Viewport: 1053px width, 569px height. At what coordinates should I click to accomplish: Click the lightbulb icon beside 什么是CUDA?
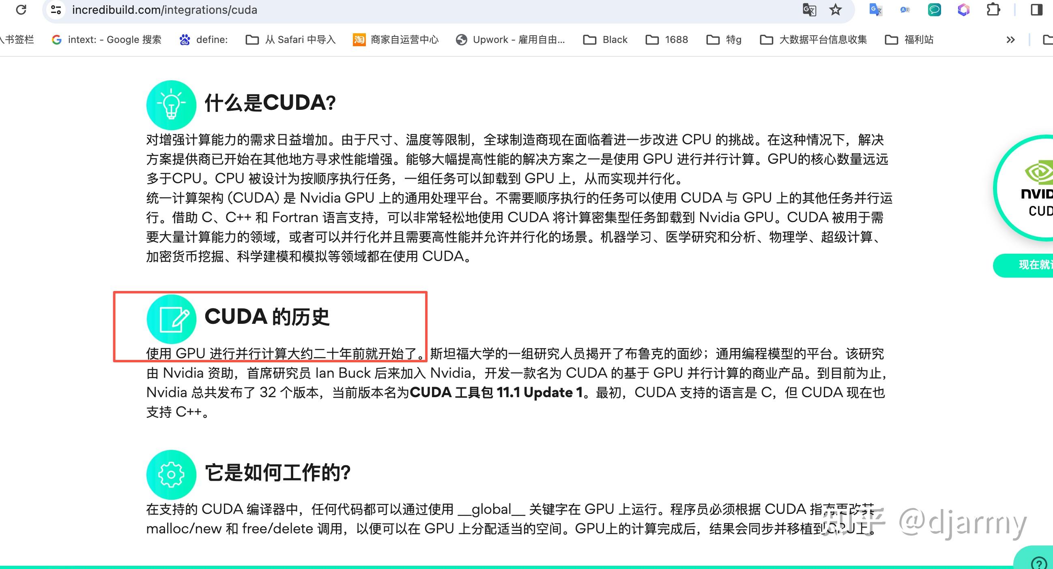click(171, 105)
